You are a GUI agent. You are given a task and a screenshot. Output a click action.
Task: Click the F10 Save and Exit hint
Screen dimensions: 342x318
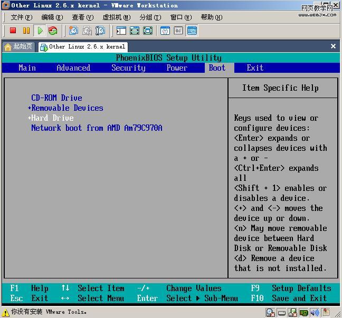point(289,298)
